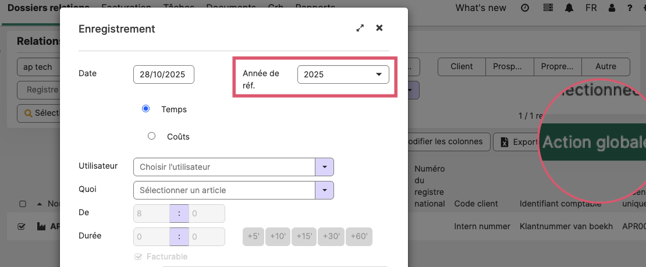Click the Sélectionner un article field
Screen dimensions: 646x267
click(x=225, y=190)
